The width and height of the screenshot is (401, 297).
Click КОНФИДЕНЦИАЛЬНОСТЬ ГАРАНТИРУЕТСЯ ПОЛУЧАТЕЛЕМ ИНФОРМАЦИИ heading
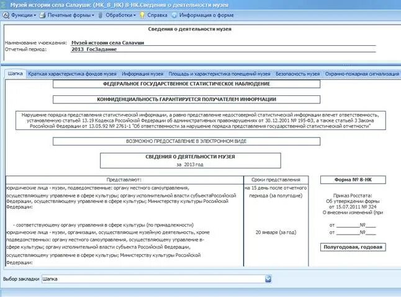point(186,100)
